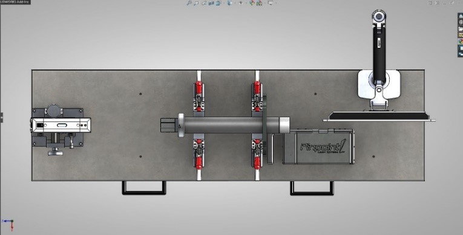Open the SOLIDWORKS Add-Ins tab
The height and width of the screenshot is (235, 463).
[15, 2]
